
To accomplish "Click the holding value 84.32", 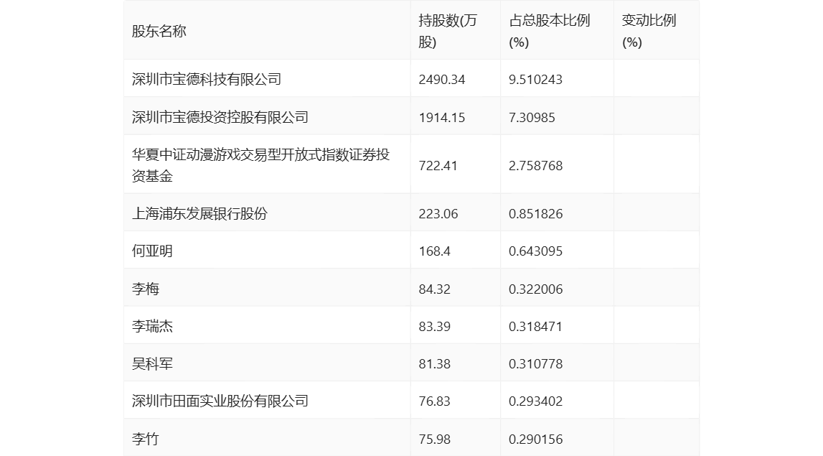I will tap(435, 289).
